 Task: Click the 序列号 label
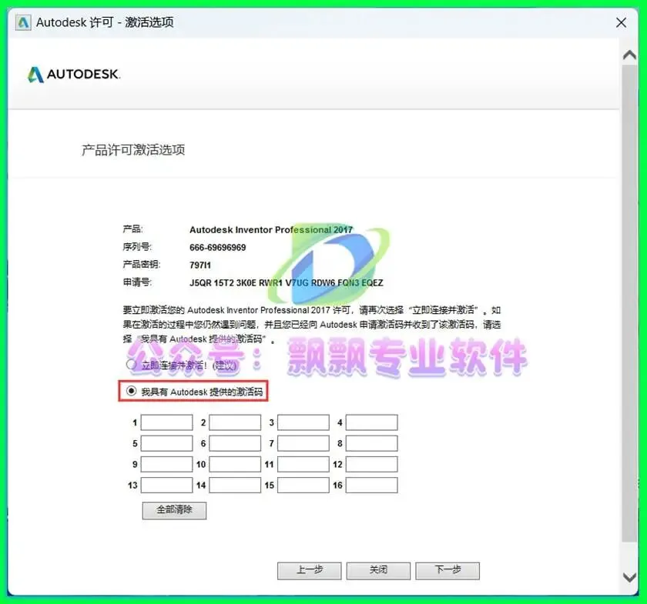click(x=137, y=247)
